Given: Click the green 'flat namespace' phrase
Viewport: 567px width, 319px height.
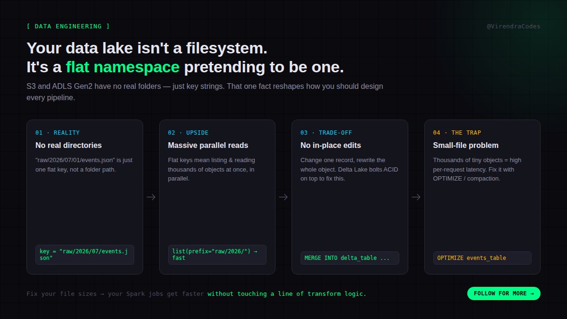Looking at the screenshot, I should pyautogui.click(x=123, y=67).
